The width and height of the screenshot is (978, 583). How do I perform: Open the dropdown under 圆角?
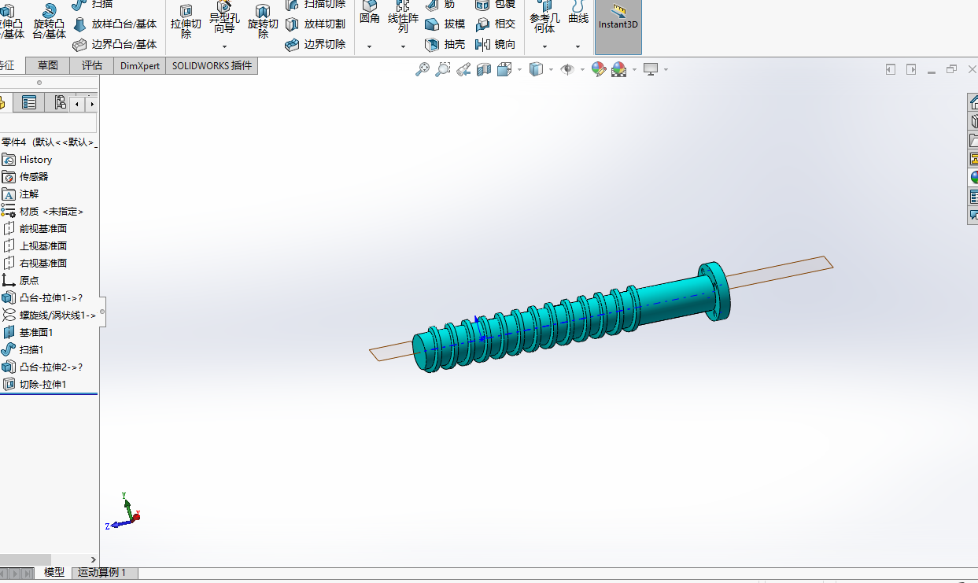pos(370,46)
